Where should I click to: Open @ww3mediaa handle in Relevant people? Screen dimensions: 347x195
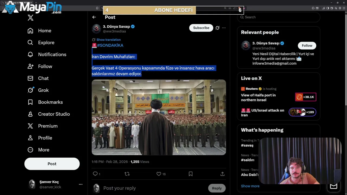[264, 48]
